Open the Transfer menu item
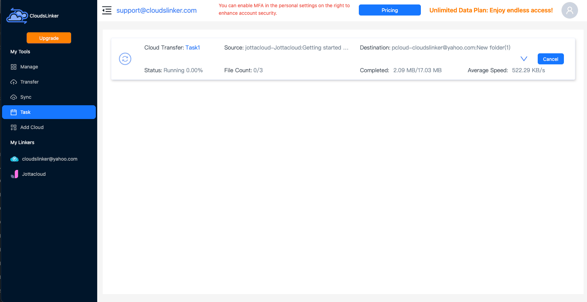Image resolution: width=587 pixels, height=302 pixels. (49, 82)
